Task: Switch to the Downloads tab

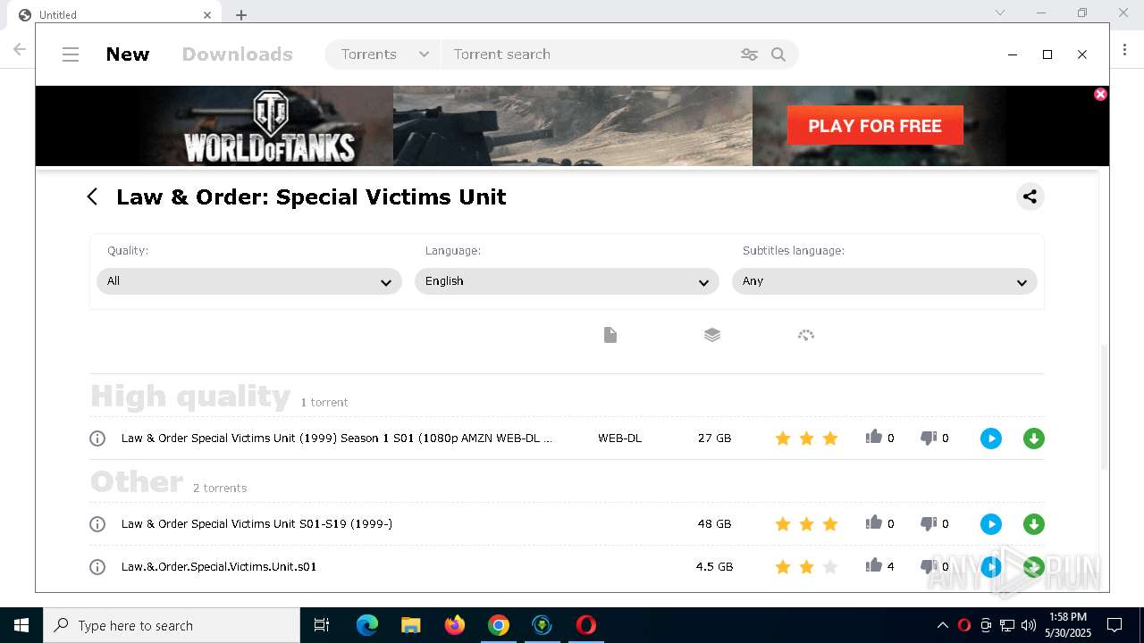Action: [237, 54]
